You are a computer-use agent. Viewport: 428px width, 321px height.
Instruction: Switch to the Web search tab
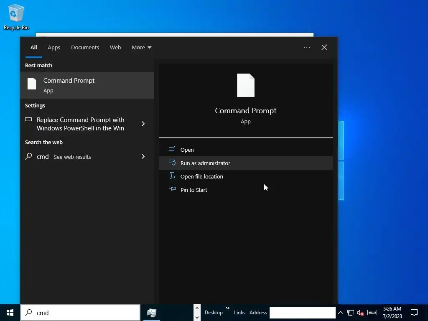tap(115, 48)
